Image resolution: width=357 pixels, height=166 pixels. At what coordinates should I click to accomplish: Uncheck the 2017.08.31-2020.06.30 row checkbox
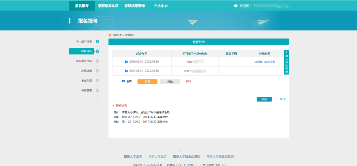(126, 71)
